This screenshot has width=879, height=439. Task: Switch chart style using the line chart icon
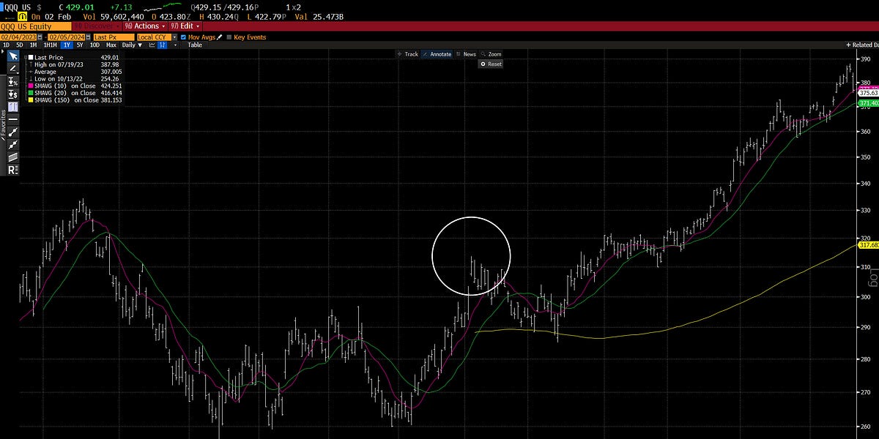tap(152, 45)
